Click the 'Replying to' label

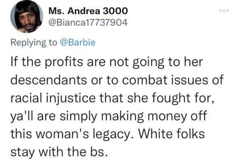[x=33, y=42]
